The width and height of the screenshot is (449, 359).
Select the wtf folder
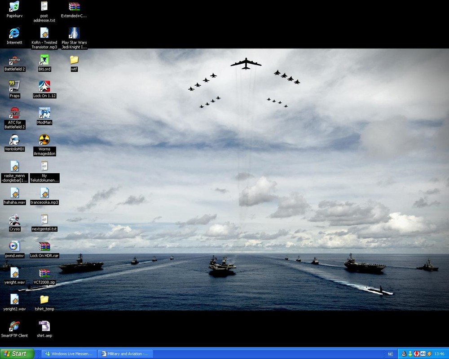click(74, 60)
